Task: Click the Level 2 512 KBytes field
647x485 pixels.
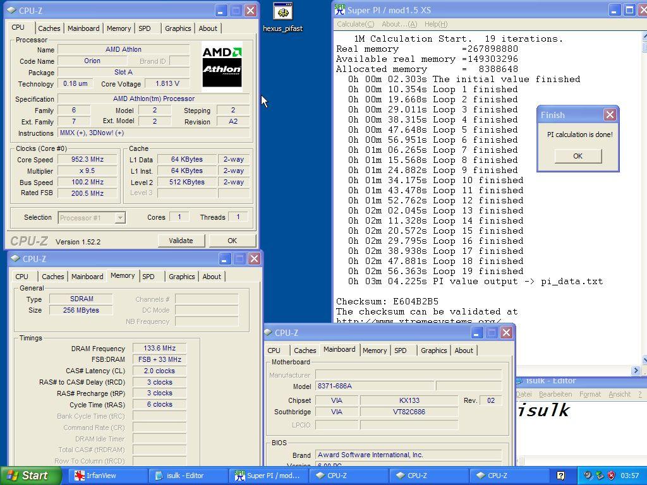Action: coord(187,182)
